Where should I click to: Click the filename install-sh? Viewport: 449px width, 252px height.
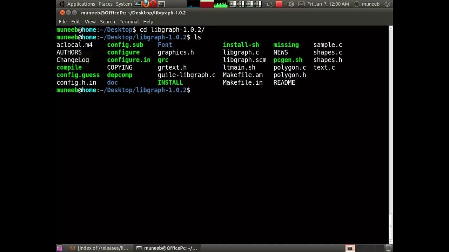click(x=241, y=45)
